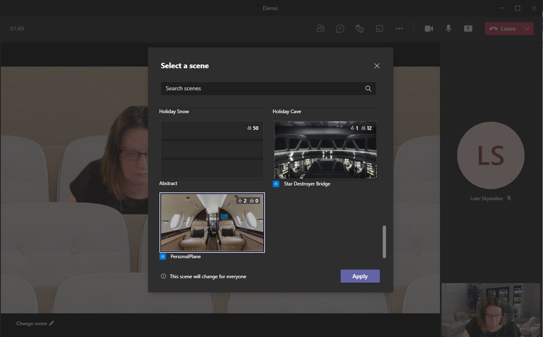The width and height of the screenshot is (543, 337).
Task: Open raise hand reactions
Action: point(360,29)
